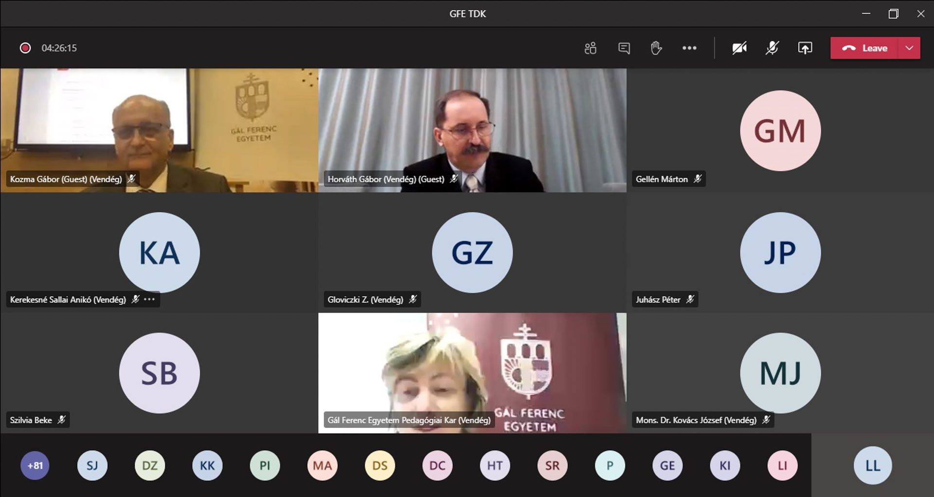Open More actions ellipsis menu
Viewport: 934px width, 497px height.
point(689,48)
